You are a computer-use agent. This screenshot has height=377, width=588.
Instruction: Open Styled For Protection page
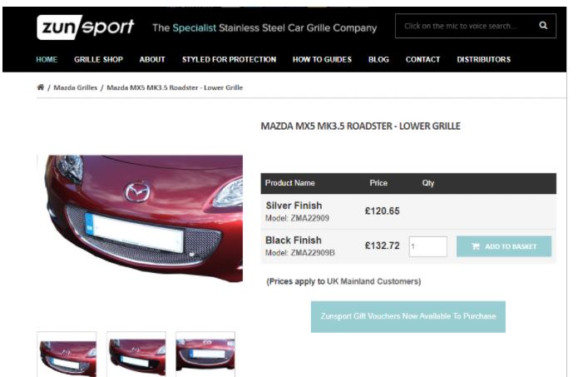pyautogui.click(x=229, y=59)
